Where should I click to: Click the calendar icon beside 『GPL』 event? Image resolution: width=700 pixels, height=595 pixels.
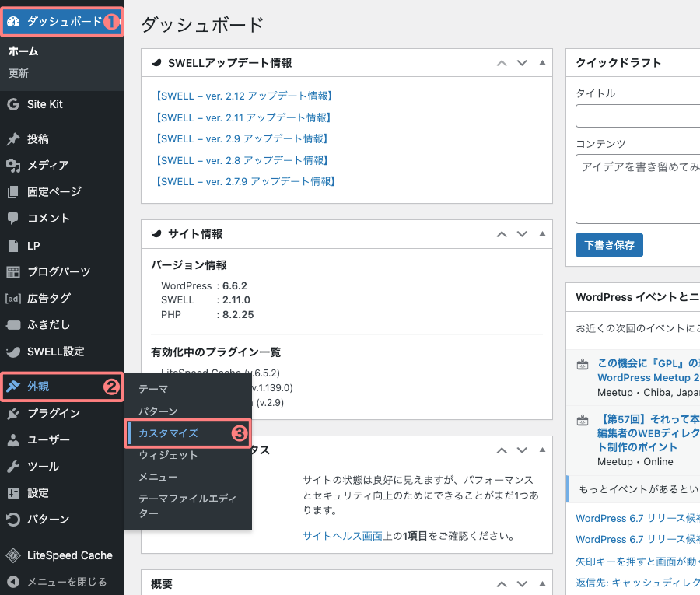click(583, 364)
